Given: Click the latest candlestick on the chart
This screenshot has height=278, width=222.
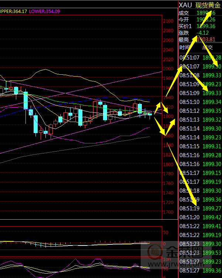Looking at the screenshot, I should pyautogui.click(x=150, y=115).
